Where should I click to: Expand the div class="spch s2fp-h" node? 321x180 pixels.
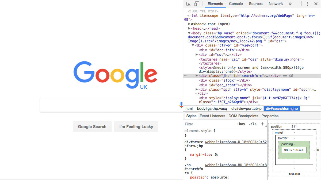tap(197, 90)
